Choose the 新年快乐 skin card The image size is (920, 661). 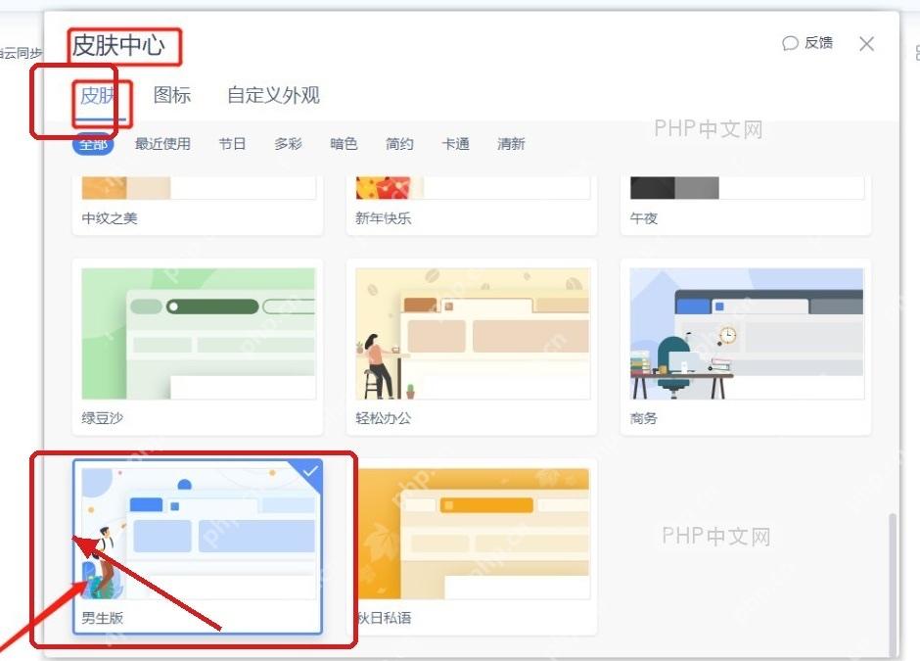pyautogui.click(x=472, y=206)
